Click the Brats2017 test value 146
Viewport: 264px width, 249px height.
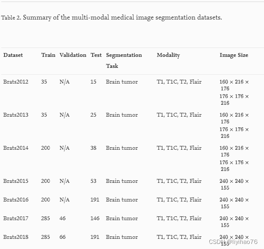coord(95,218)
